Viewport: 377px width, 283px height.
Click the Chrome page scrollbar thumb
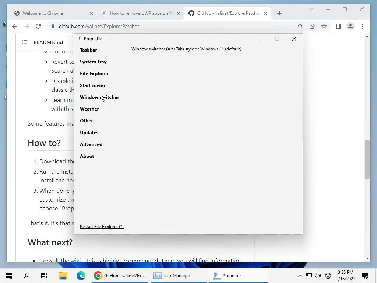(x=367, y=160)
